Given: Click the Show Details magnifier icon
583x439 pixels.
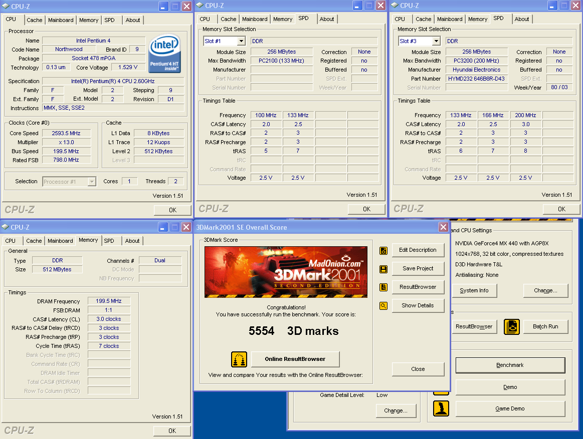Looking at the screenshot, I should (x=383, y=306).
